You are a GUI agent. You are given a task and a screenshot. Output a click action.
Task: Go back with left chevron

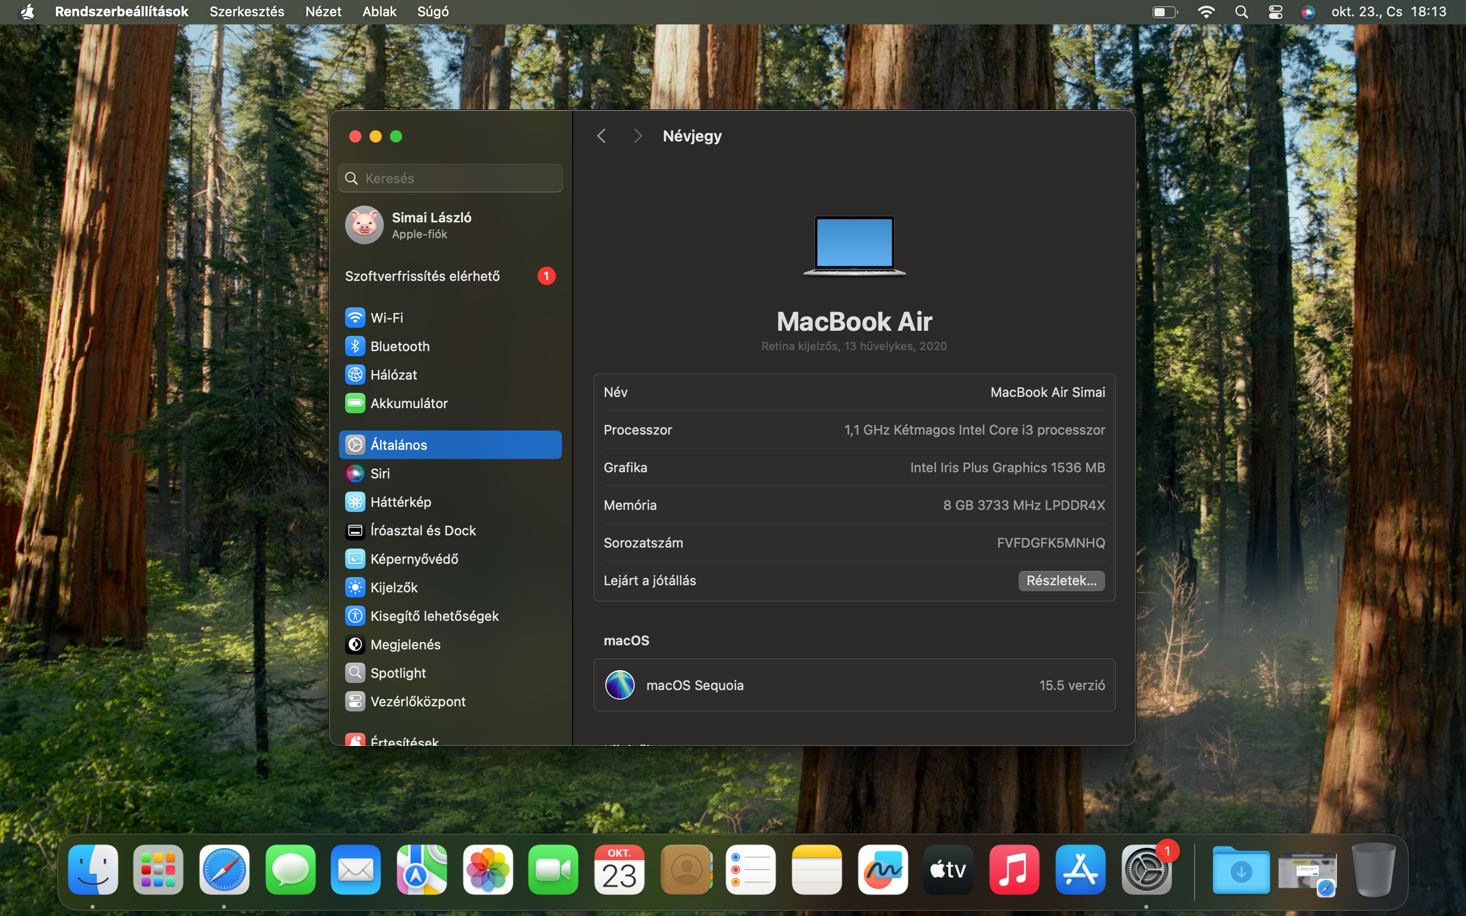pyautogui.click(x=601, y=136)
